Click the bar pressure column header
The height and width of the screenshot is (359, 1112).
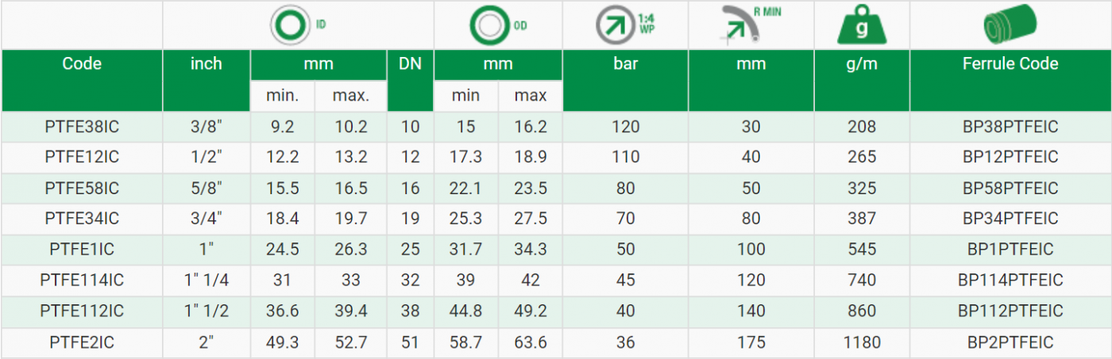click(x=625, y=64)
